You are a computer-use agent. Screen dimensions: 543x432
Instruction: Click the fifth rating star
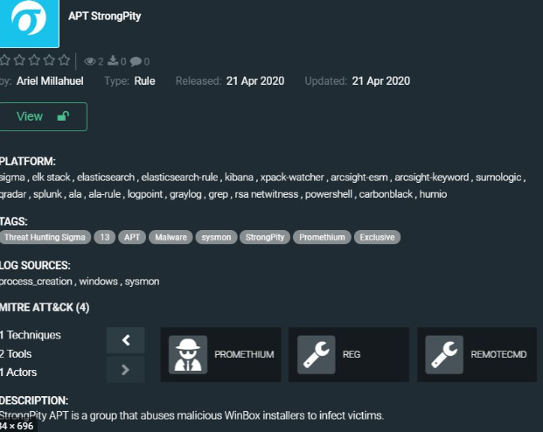63,61
